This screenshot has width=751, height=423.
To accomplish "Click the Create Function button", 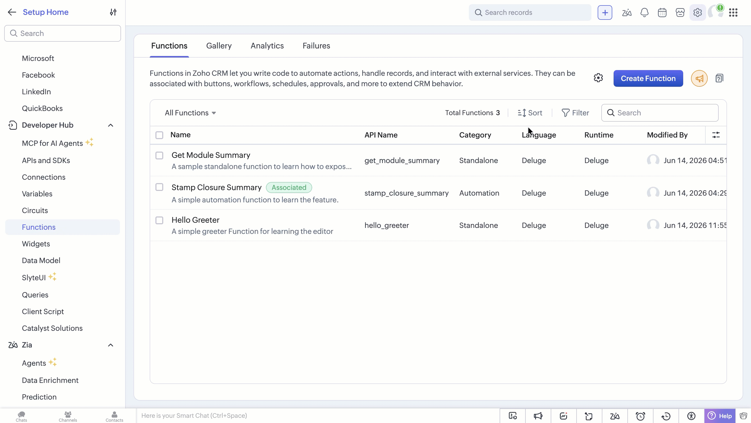I will pyautogui.click(x=648, y=78).
